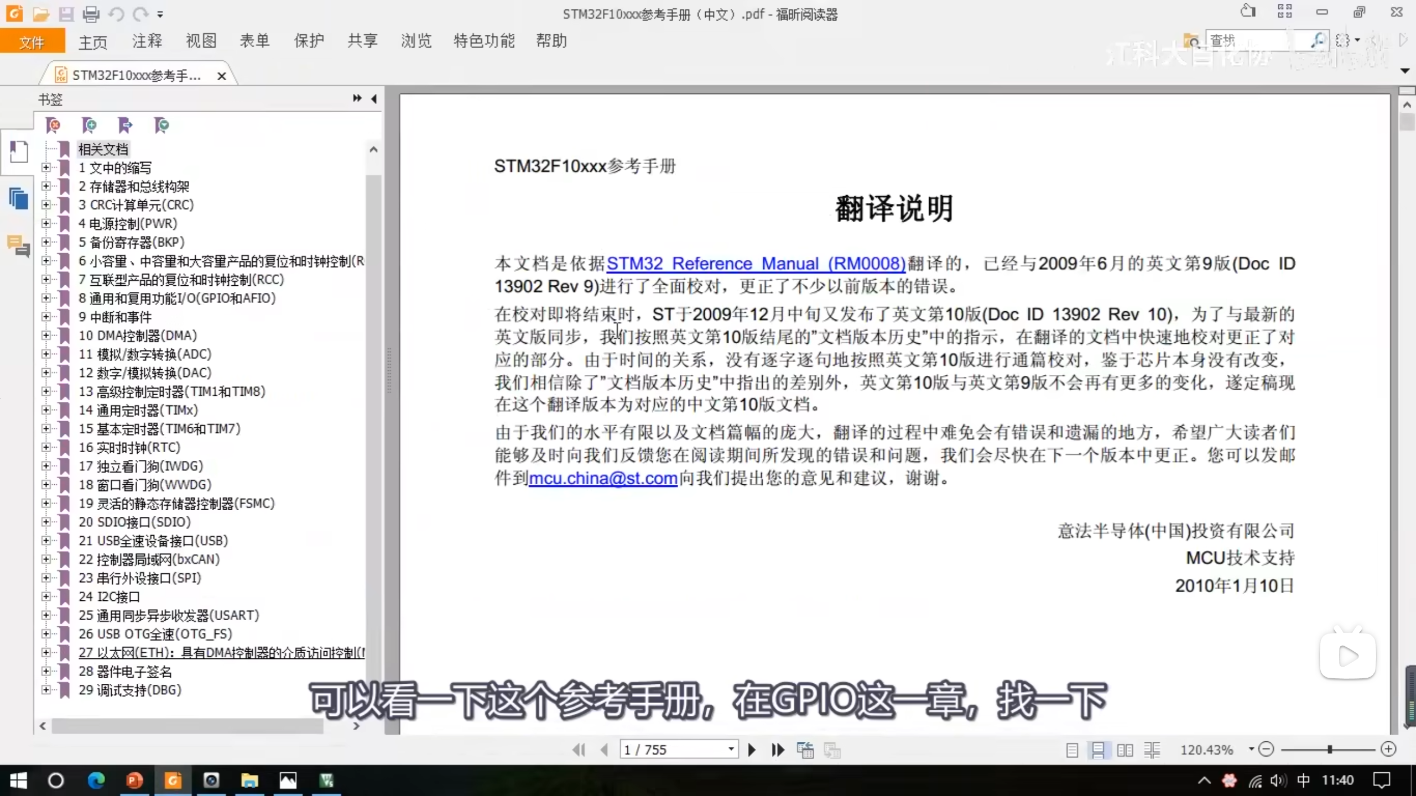Enable continuous facing pages layout

[x=1152, y=750]
